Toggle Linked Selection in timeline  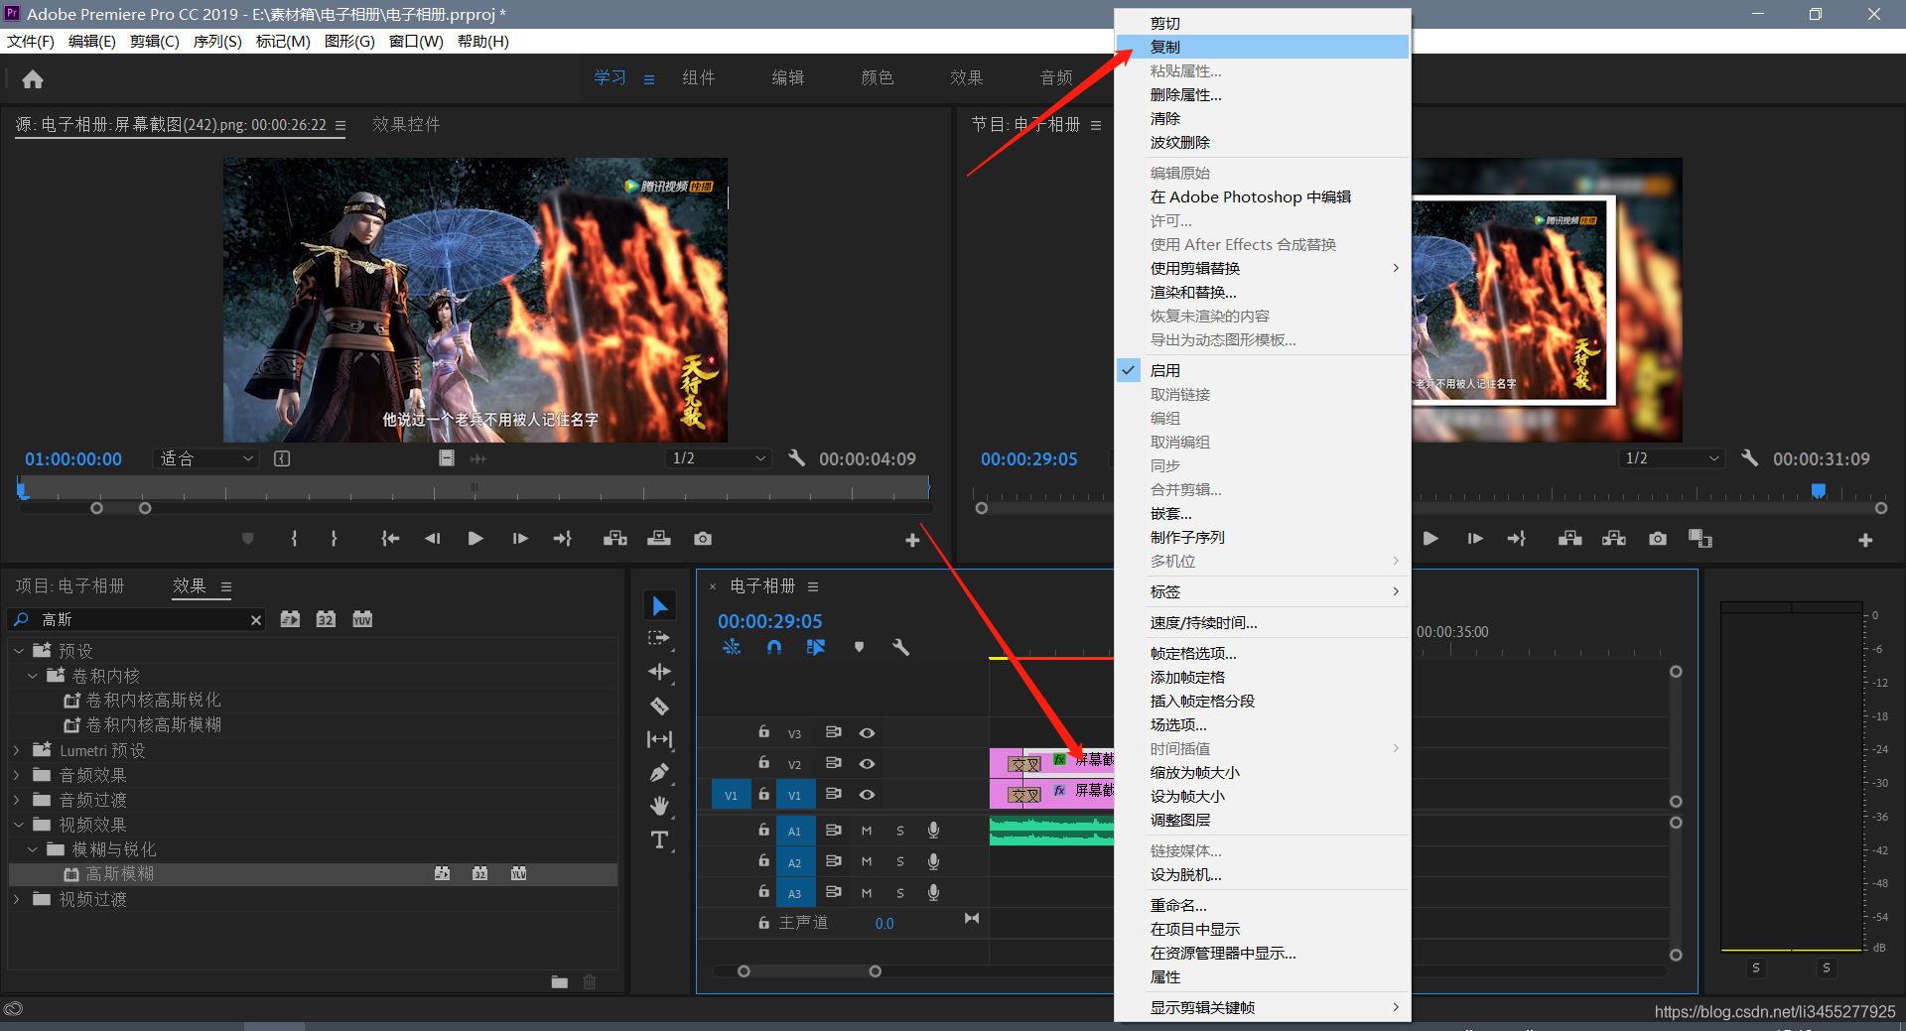point(816,647)
